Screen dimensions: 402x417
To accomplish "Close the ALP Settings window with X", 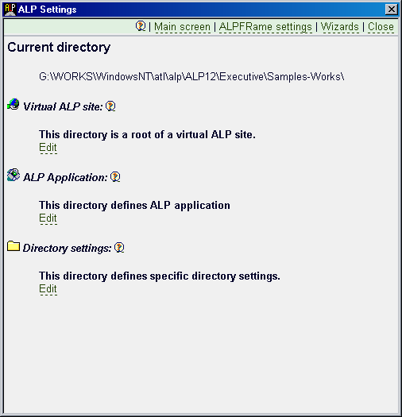I will (x=392, y=10).
